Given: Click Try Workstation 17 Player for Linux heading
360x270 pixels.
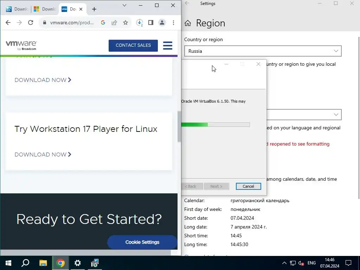Looking at the screenshot, I should coord(86,129).
